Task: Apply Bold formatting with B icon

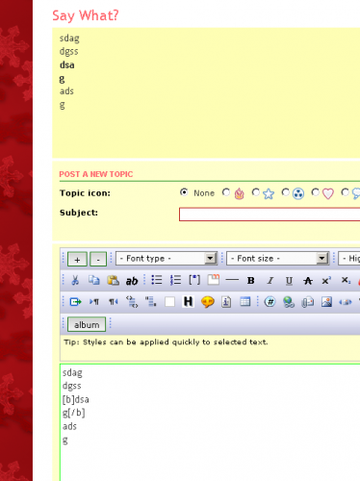Action: [251, 281]
